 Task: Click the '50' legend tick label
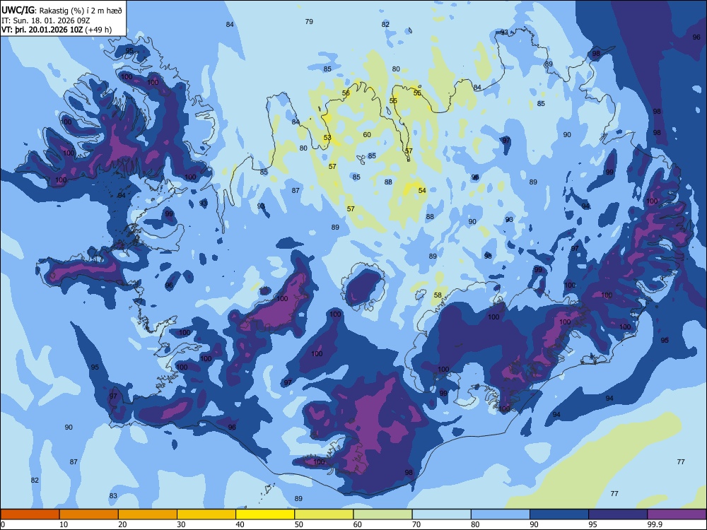(299, 524)
